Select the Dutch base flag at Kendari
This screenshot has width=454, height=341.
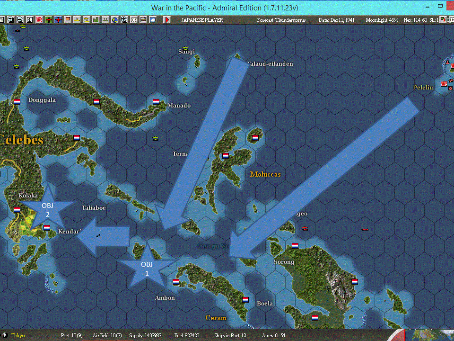coord(47,228)
